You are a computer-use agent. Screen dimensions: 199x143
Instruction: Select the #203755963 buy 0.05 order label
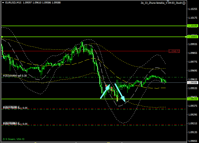[x=15, y=124]
